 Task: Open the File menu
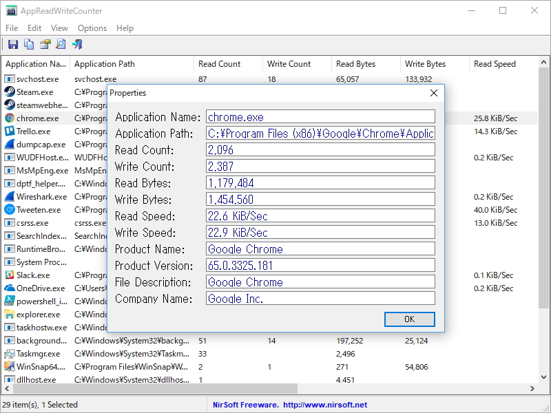[12, 28]
